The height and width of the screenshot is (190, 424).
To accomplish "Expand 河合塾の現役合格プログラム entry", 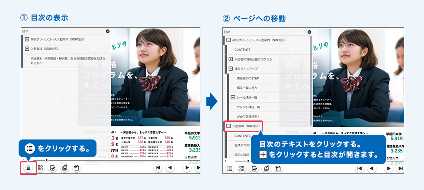I will click(231, 59).
